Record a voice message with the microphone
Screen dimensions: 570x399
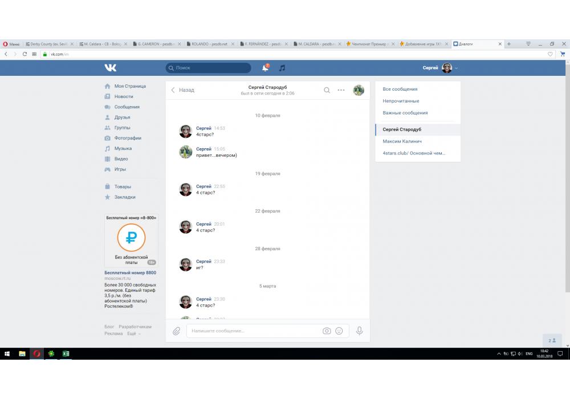[359, 331]
